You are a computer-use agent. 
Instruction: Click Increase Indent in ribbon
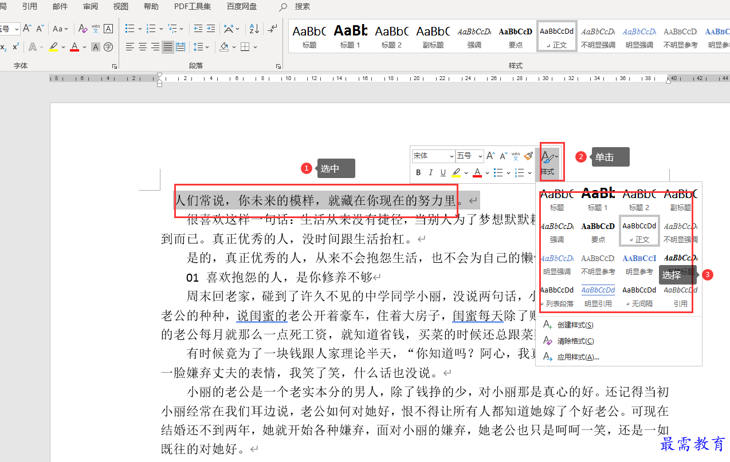pos(211,29)
